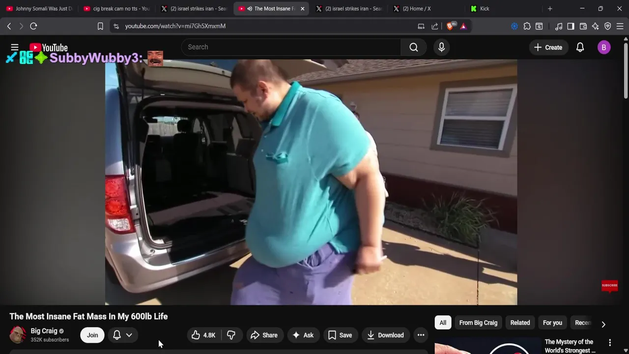Focus the YouTube search field
This screenshot has width=629, height=354.
coord(291,47)
